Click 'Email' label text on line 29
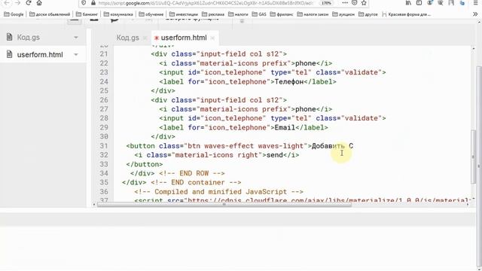 click(285, 127)
